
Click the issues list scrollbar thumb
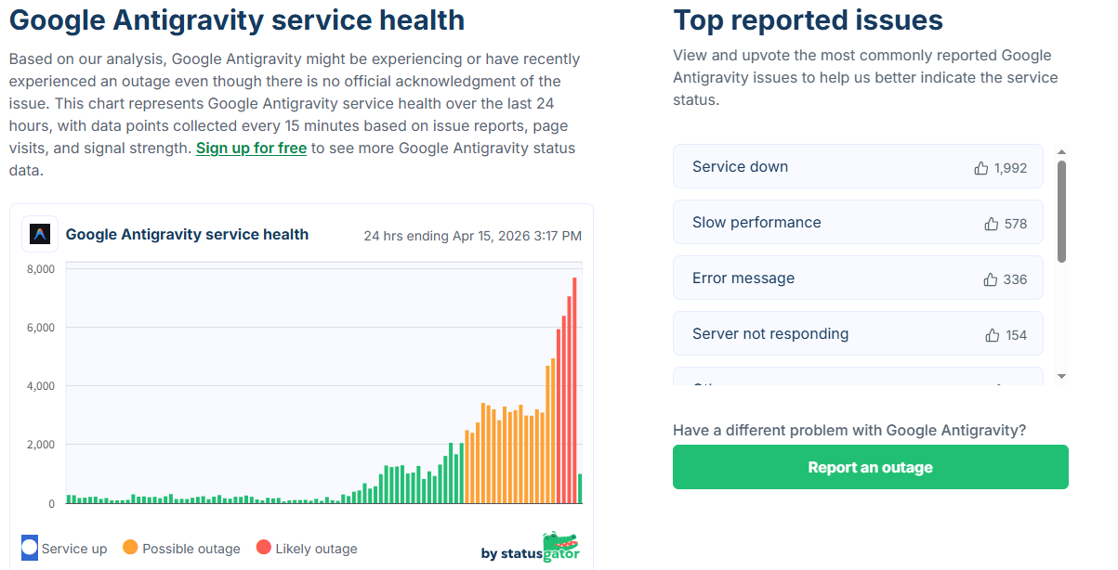[x=1061, y=211]
